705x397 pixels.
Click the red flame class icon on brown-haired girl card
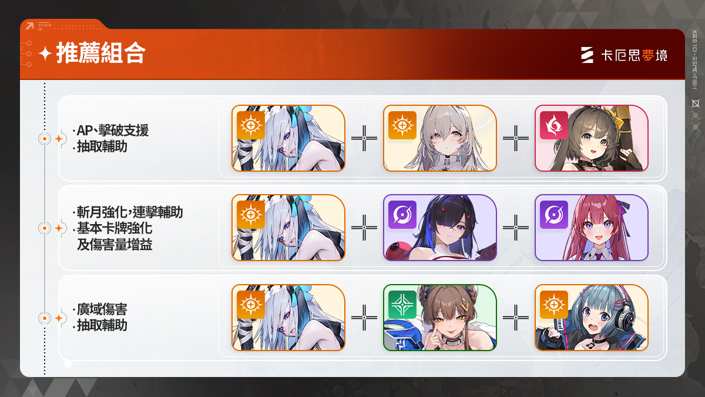554,125
